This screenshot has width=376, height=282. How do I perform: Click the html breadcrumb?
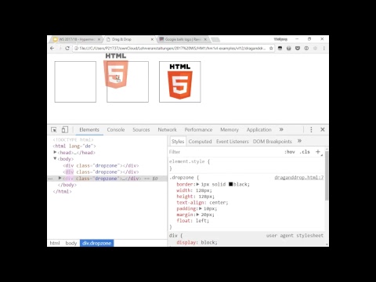(x=55, y=243)
